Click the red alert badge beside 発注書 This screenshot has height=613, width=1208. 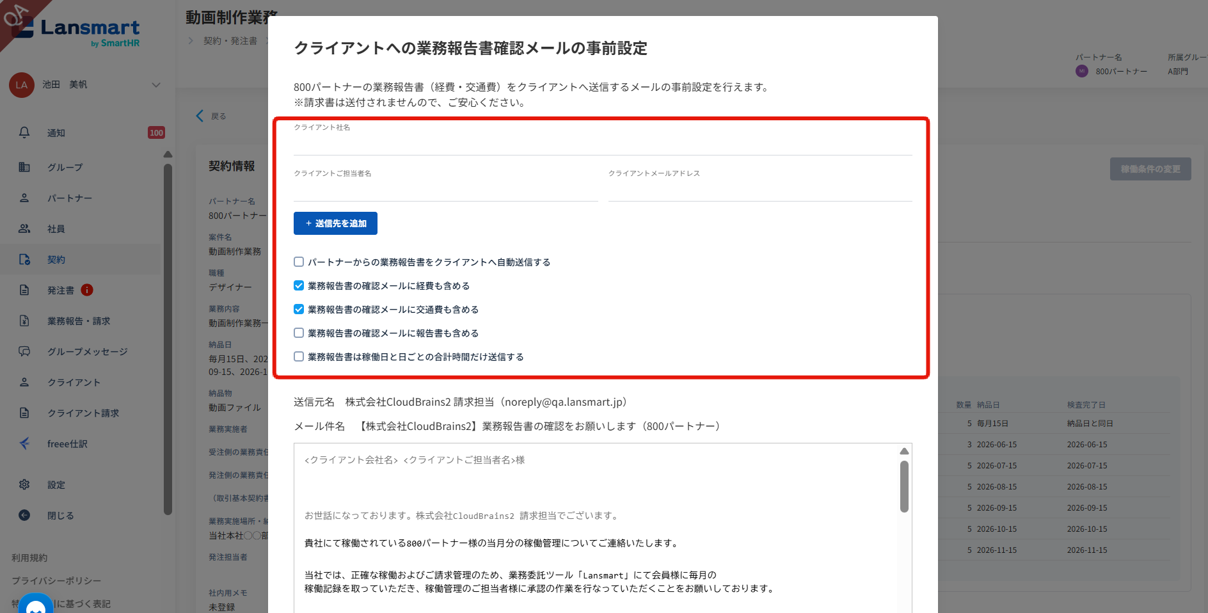(x=87, y=290)
